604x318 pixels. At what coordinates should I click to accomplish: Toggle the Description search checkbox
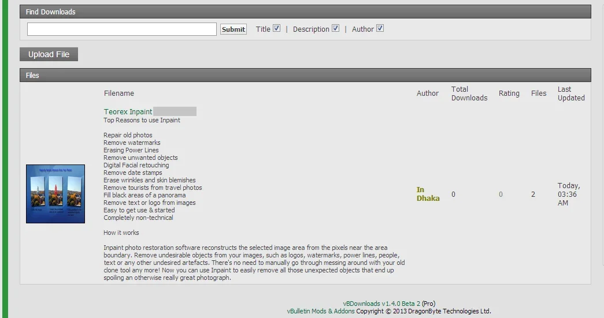point(335,28)
